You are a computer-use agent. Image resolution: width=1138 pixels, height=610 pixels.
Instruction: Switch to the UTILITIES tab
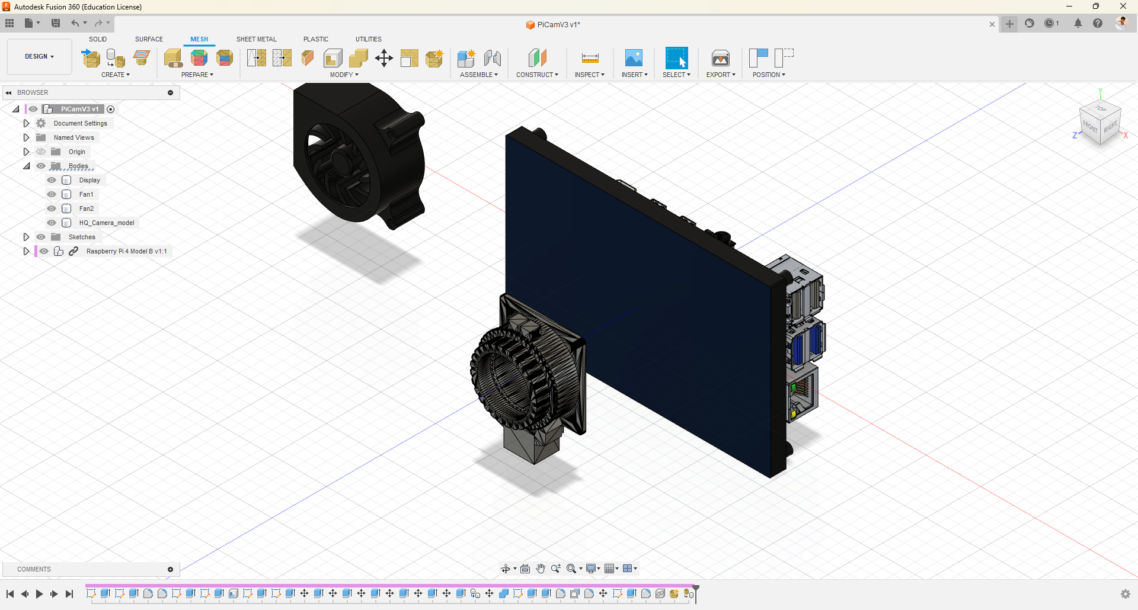369,39
